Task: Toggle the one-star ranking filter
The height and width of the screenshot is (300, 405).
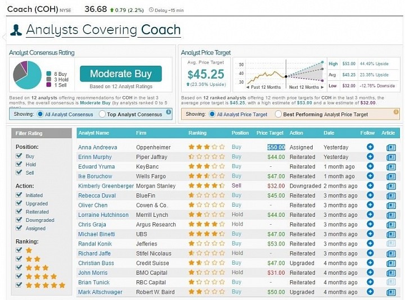Action: (19, 250)
